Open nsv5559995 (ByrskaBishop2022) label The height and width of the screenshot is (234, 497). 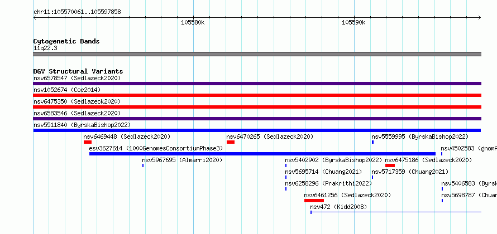420,136
